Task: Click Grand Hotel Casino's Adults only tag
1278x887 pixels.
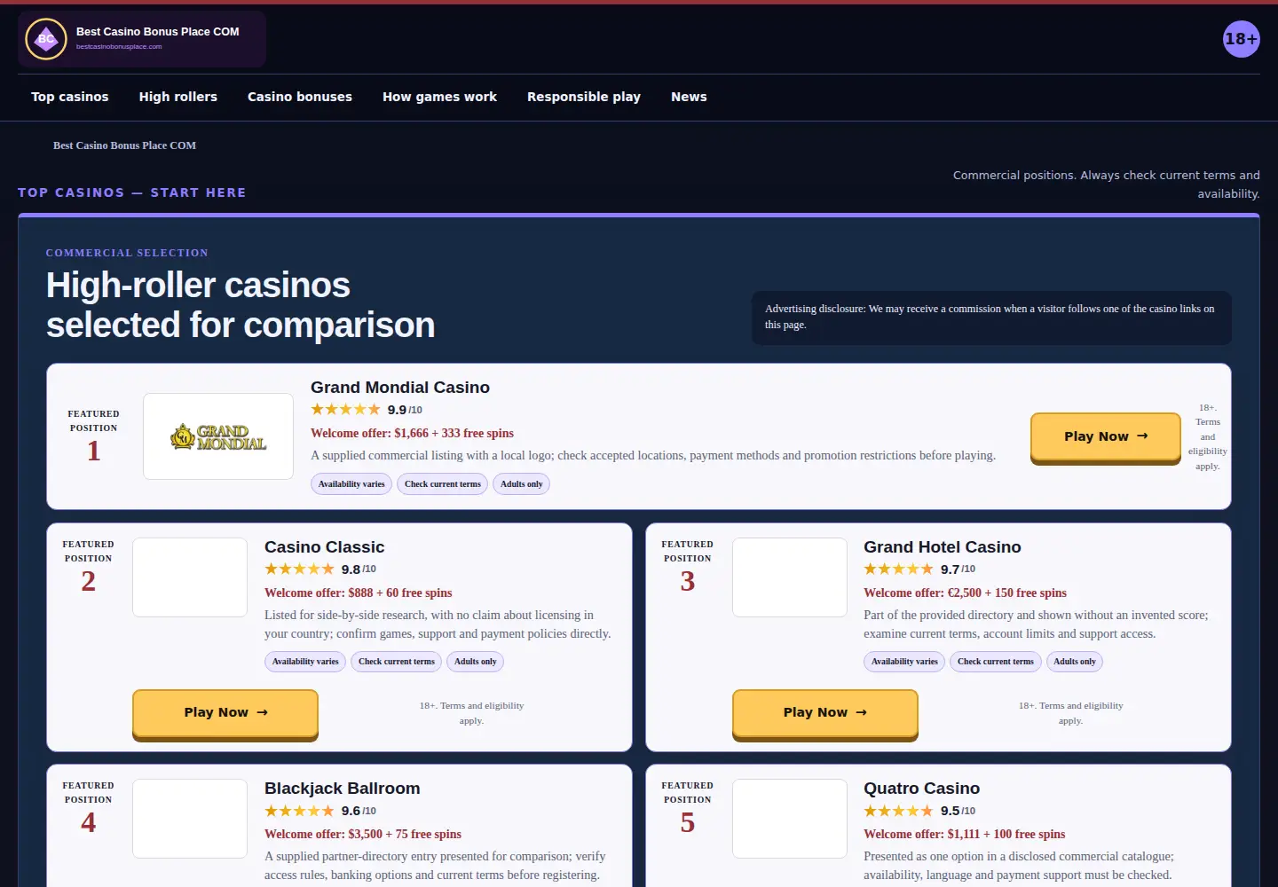Action: (1075, 662)
